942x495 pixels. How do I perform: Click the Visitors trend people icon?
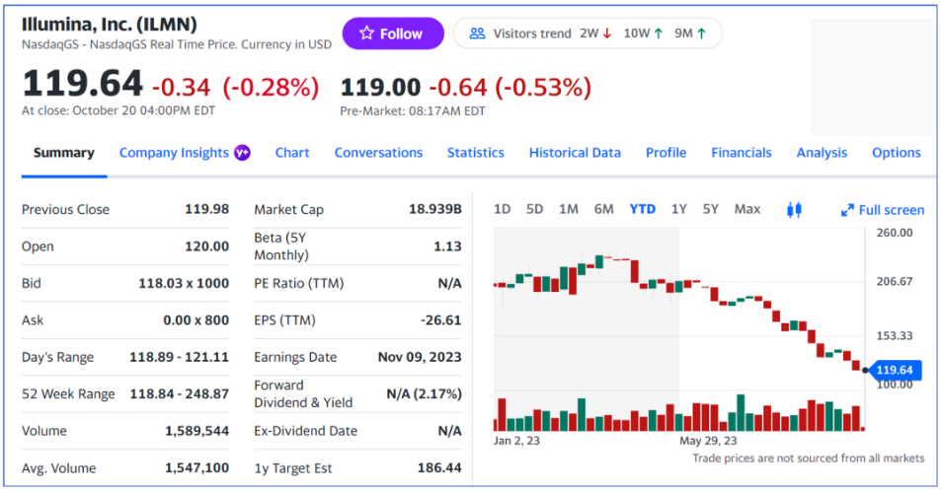coord(477,34)
